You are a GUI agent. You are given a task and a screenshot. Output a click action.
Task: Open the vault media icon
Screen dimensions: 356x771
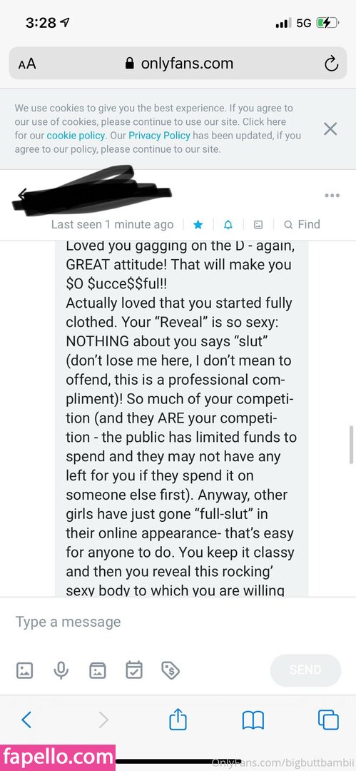pyautogui.click(x=97, y=670)
